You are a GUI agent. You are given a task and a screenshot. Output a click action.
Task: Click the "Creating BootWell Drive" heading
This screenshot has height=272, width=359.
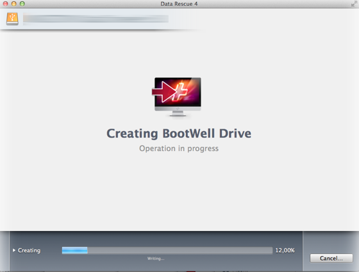click(179, 134)
